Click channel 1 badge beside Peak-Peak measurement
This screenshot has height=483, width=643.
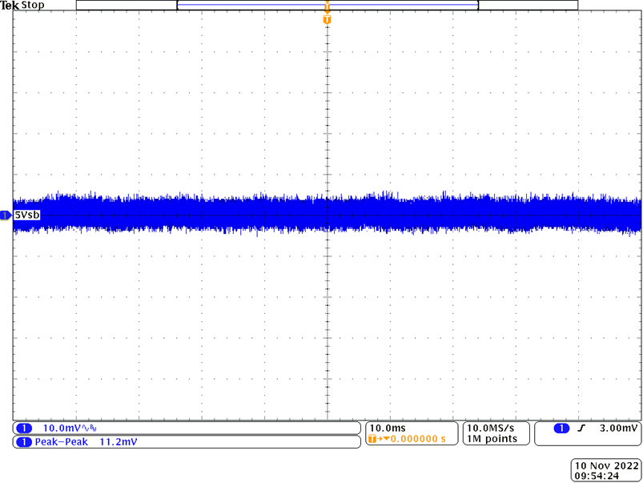click(x=25, y=441)
